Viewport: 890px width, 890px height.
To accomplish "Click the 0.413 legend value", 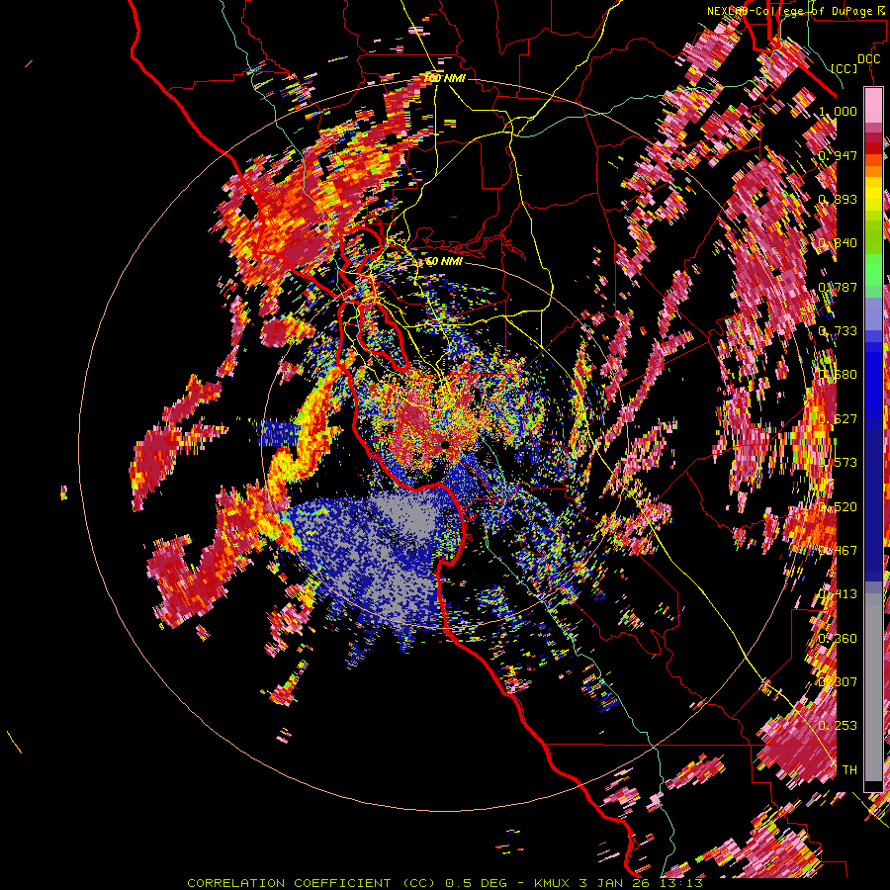I will point(838,594).
